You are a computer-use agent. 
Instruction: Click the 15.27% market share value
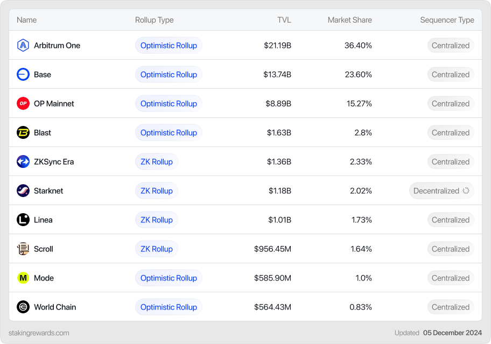359,103
